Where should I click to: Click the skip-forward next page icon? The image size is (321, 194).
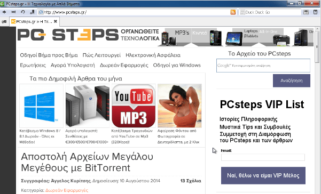point(13,12)
